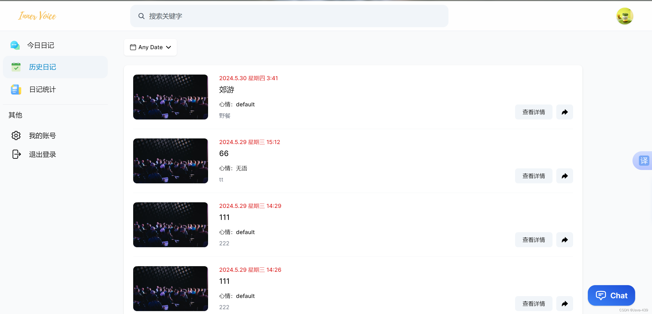Click the translate icon on the right edge
This screenshot has height=314, width=652.
point(644,161)
